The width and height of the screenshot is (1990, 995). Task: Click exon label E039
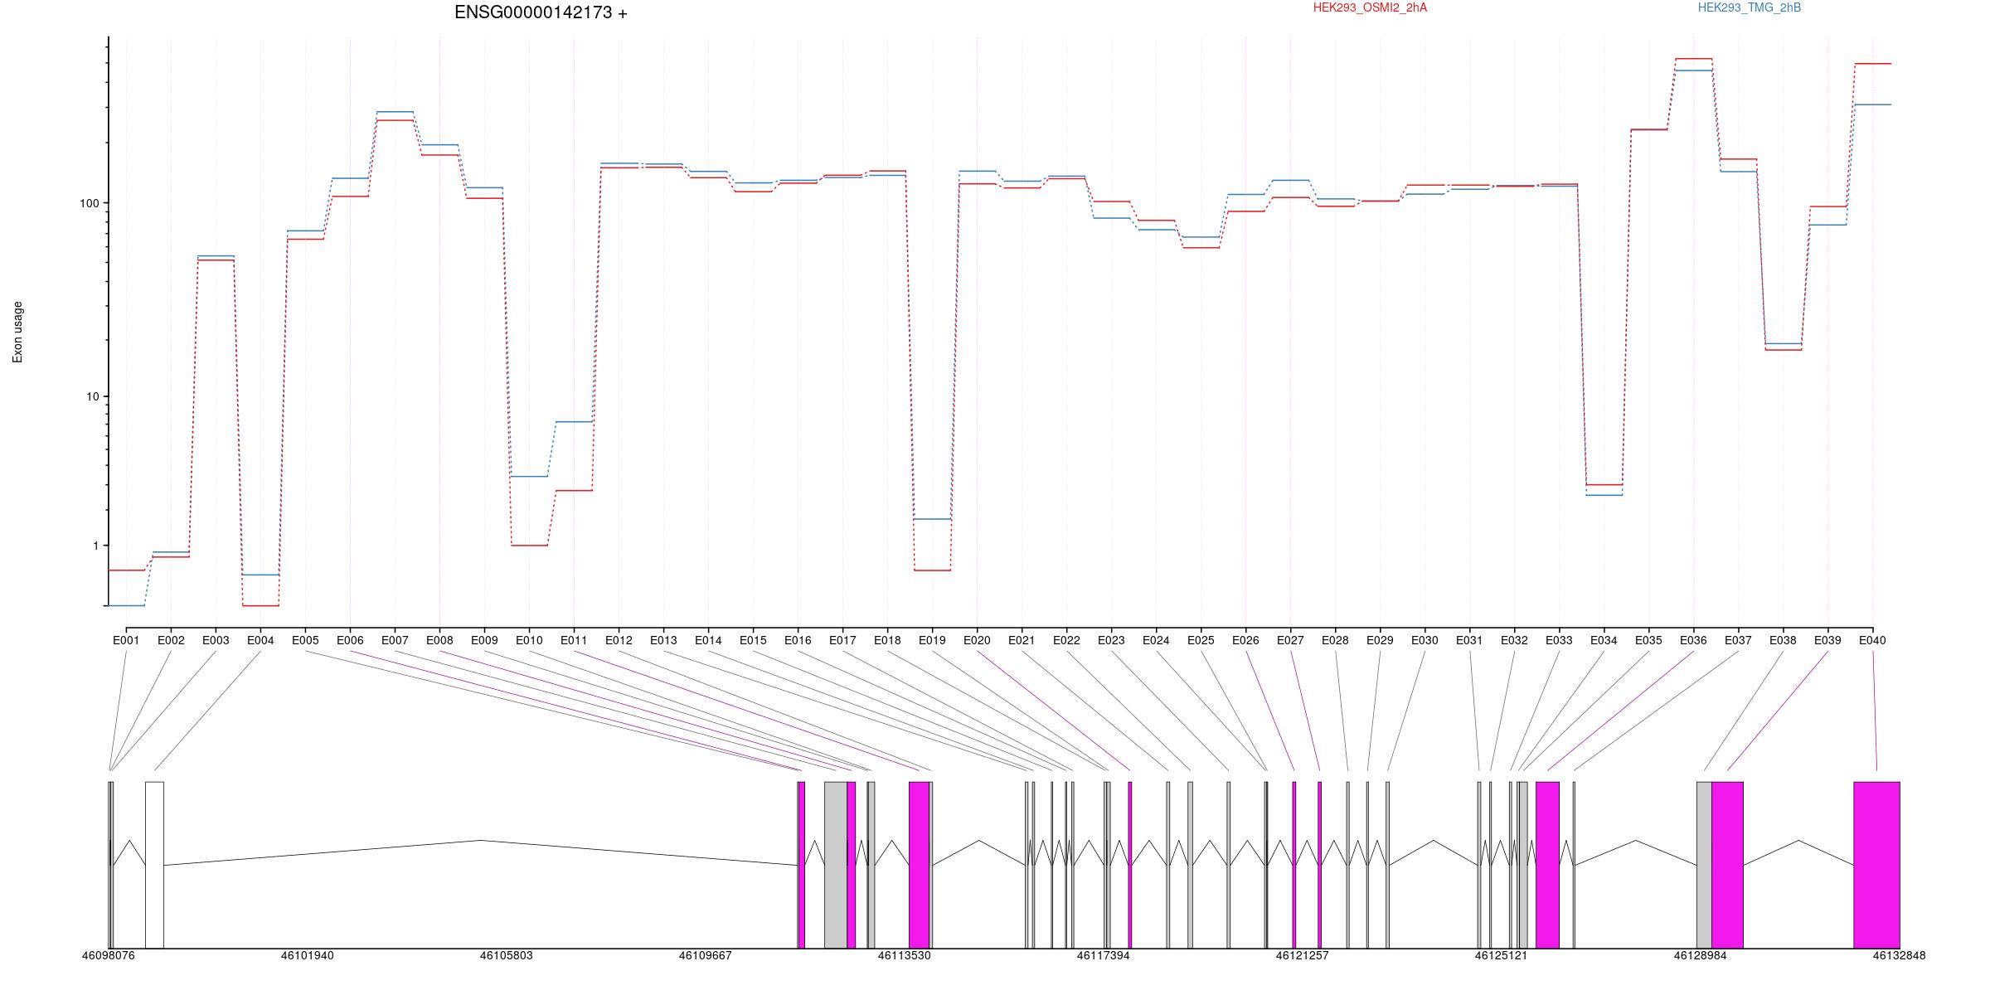click(1827, 640)
